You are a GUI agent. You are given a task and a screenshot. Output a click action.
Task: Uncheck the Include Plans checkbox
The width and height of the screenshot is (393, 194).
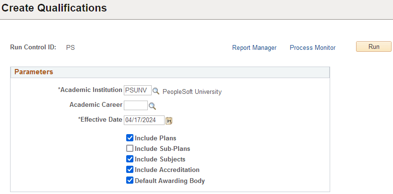(130, 138)
